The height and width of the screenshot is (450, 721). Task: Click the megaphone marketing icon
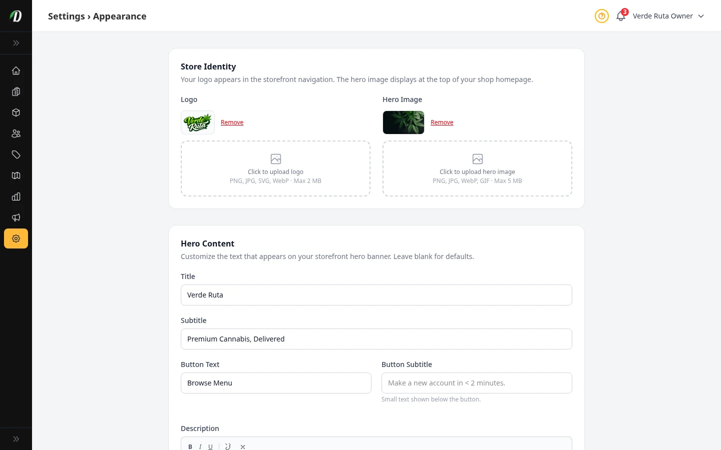click(16, 217)
